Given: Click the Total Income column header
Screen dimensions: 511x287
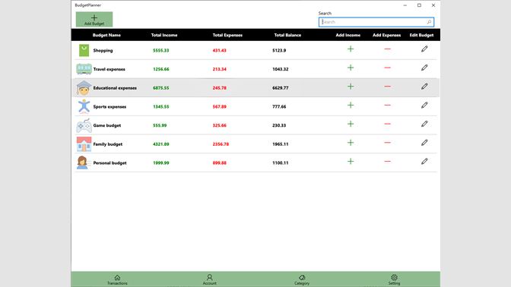Looking at the screenshot, I should (164, 35).
